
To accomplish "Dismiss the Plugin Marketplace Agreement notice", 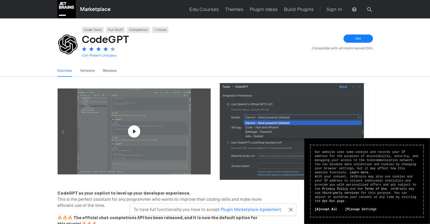I will click(x=291, y=210).
